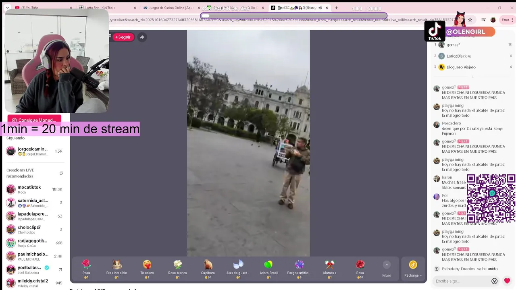
Task: Close the Lotto Bot - KickTools tab
Action: pos(135,8)
